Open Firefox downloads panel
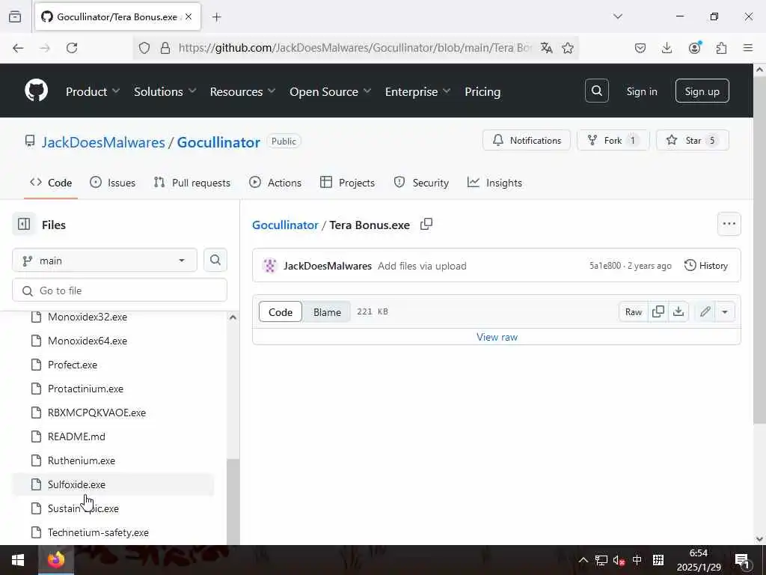Viewport: 766px width, 575px height. (667, 48)
